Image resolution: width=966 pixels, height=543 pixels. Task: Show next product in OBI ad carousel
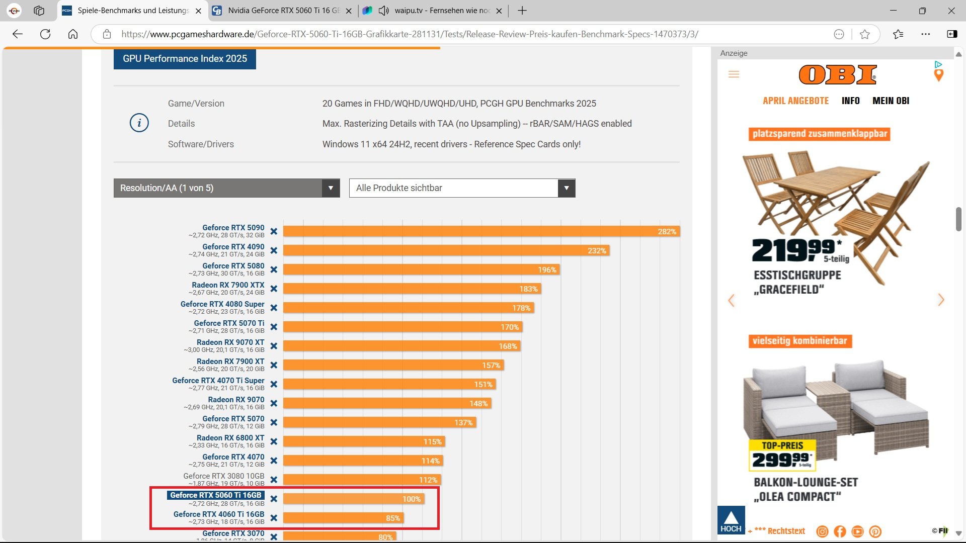pos(941,300)
